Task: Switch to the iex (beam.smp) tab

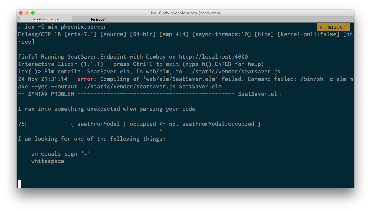Action: 46,19
